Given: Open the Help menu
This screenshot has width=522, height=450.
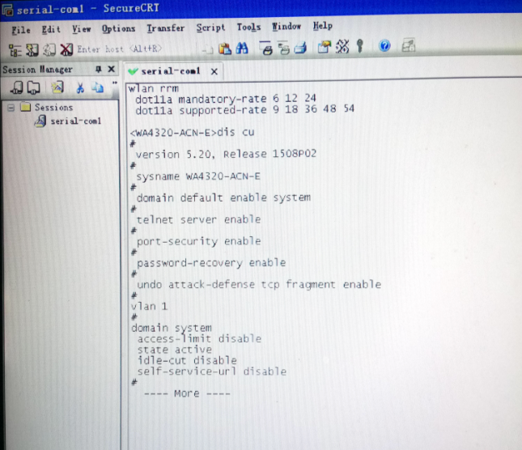Looking at the screenshot, I should point(323,26).
